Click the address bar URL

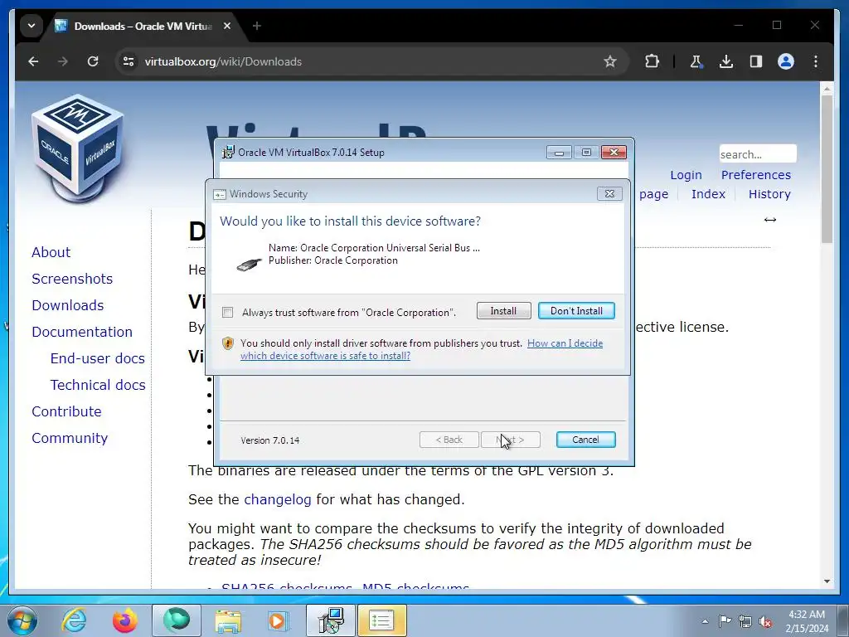[x=223, y=61]
